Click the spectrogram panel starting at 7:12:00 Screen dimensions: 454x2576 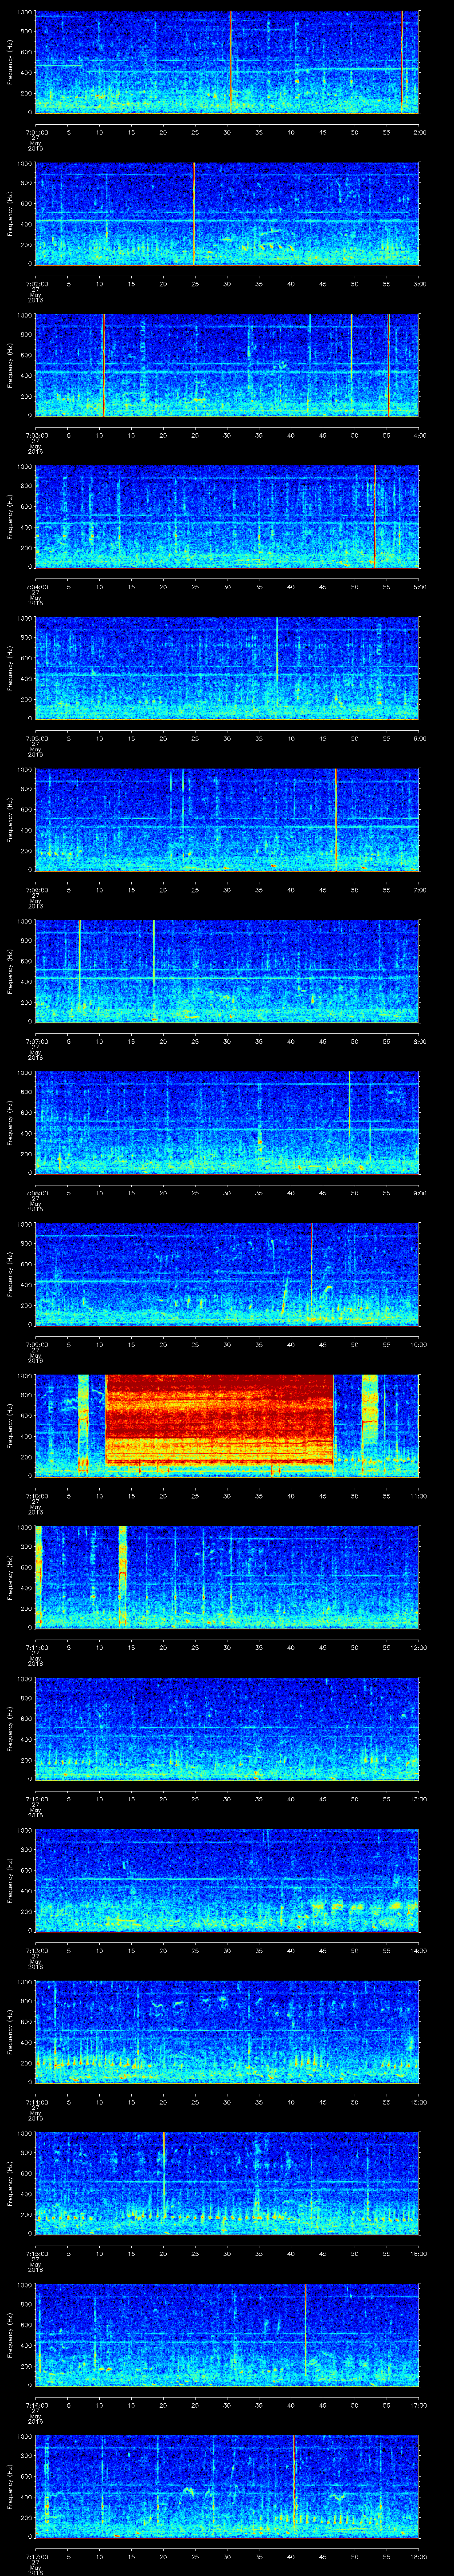tap(227, 1729)
